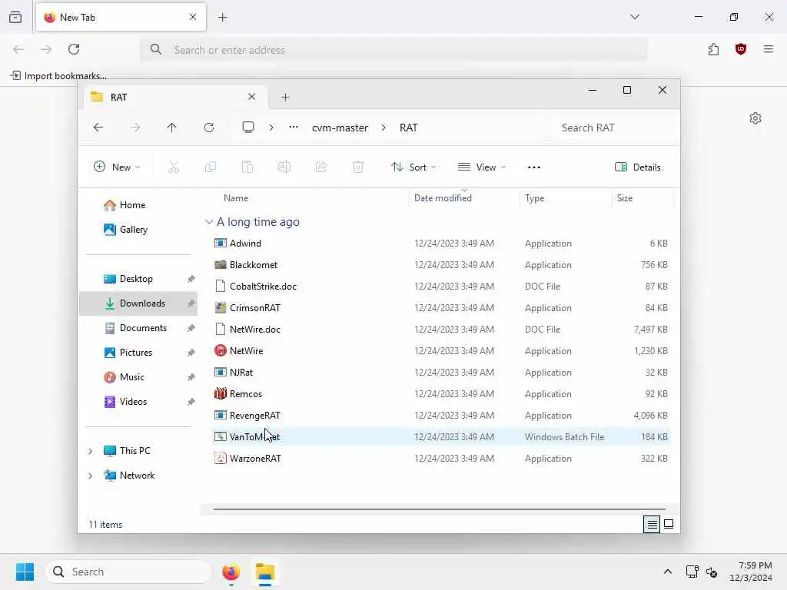Click the network status tray icon
Image resolution: width=787 pixels, height=590 pixels.
692,572
